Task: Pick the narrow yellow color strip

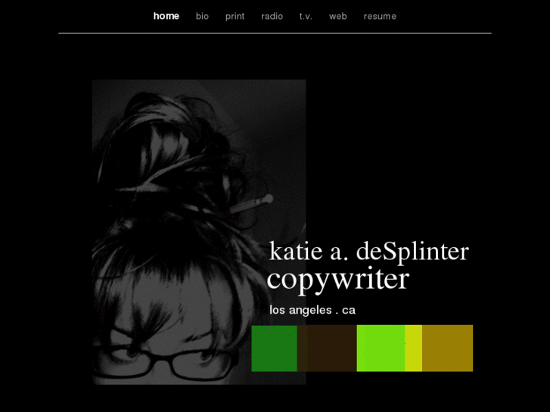Action: [413, 348]
